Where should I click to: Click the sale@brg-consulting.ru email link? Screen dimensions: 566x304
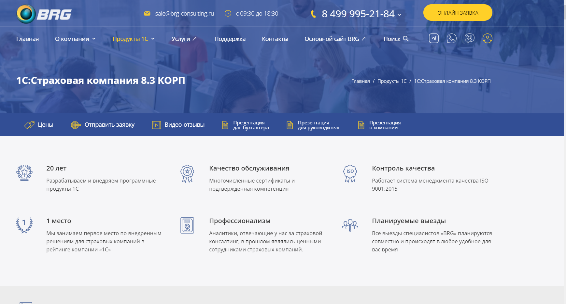[184, 13]
